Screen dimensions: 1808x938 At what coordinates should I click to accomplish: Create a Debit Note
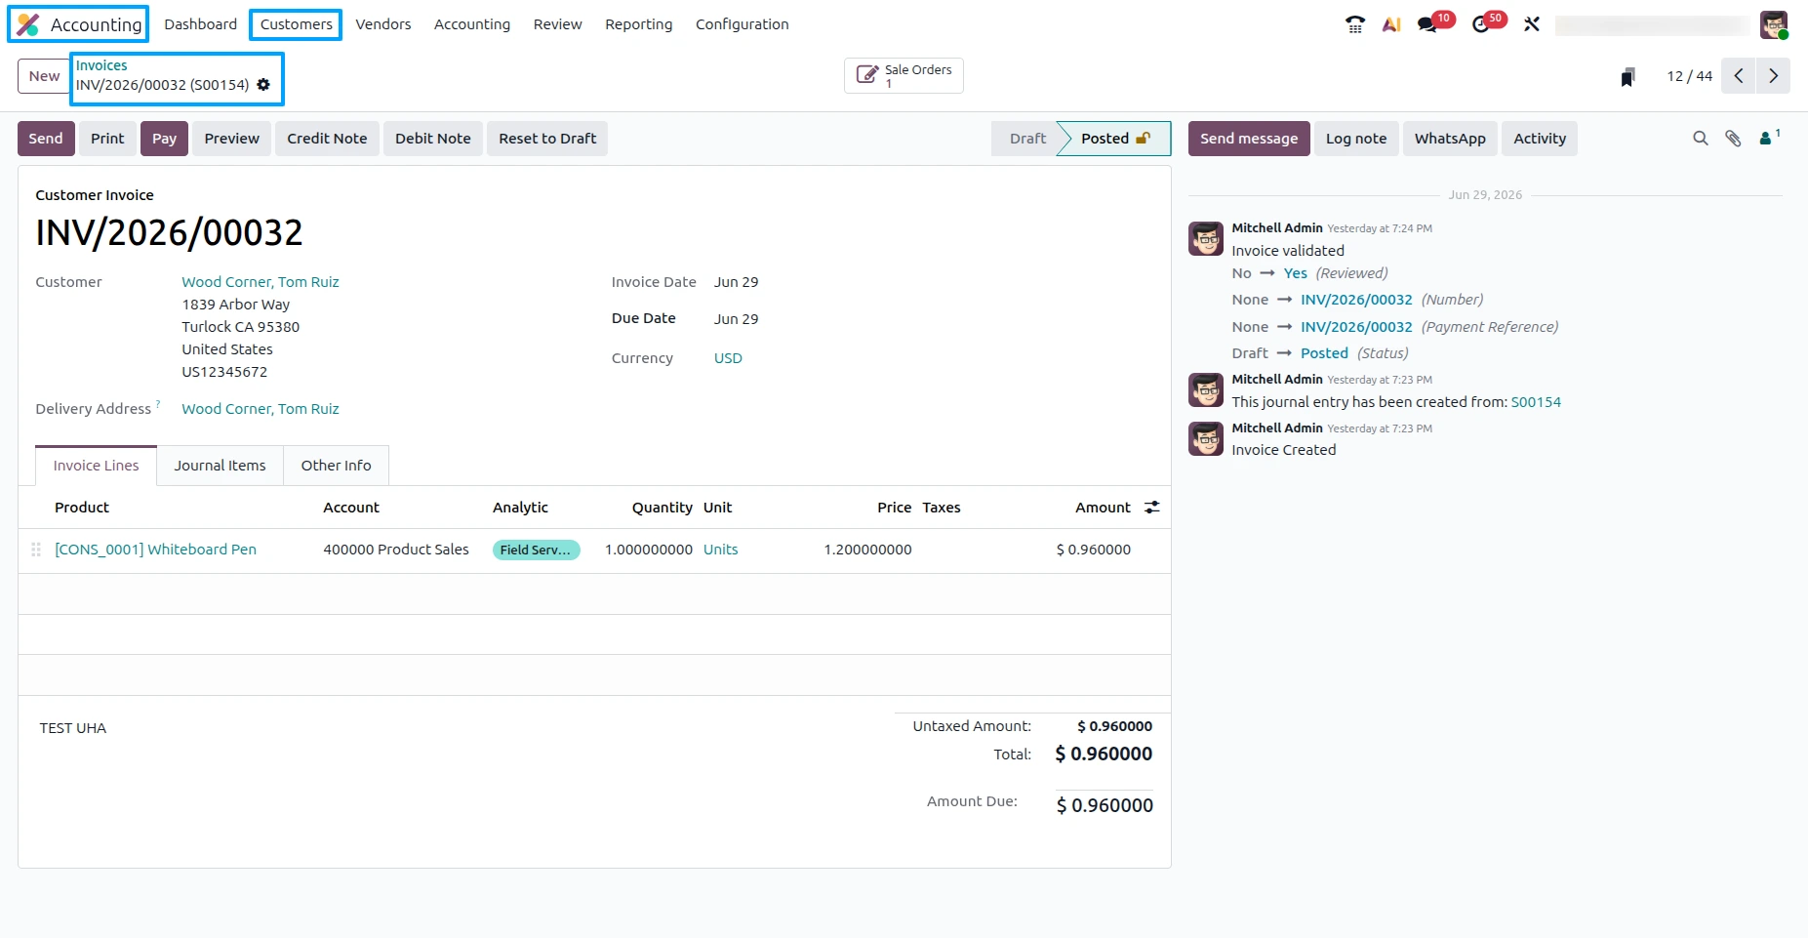(432, 139)
